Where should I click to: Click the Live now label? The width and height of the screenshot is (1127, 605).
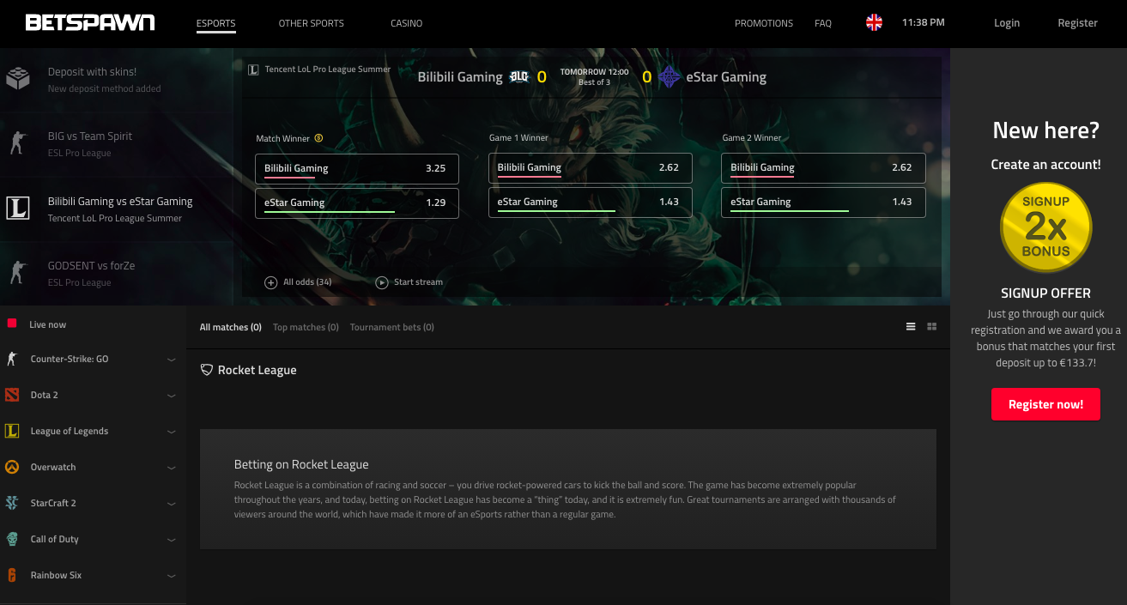pyautogui.click(x=48, y=324)
